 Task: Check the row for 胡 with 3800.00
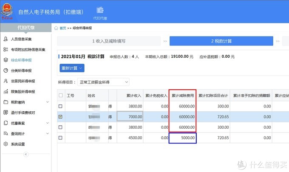[x=60, y=127]
